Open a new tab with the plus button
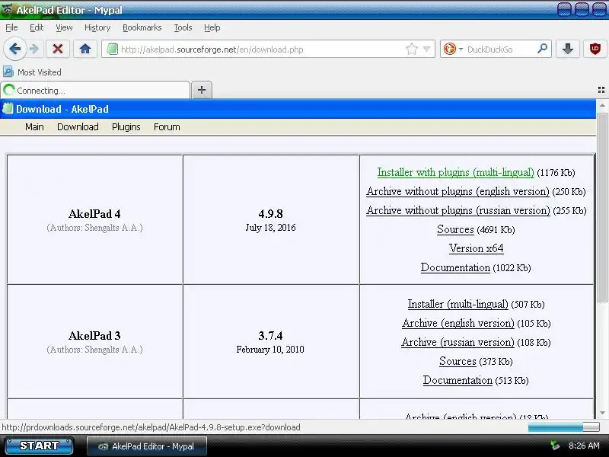This screenshot has height=457, width=609. click(x=202, y=90)
